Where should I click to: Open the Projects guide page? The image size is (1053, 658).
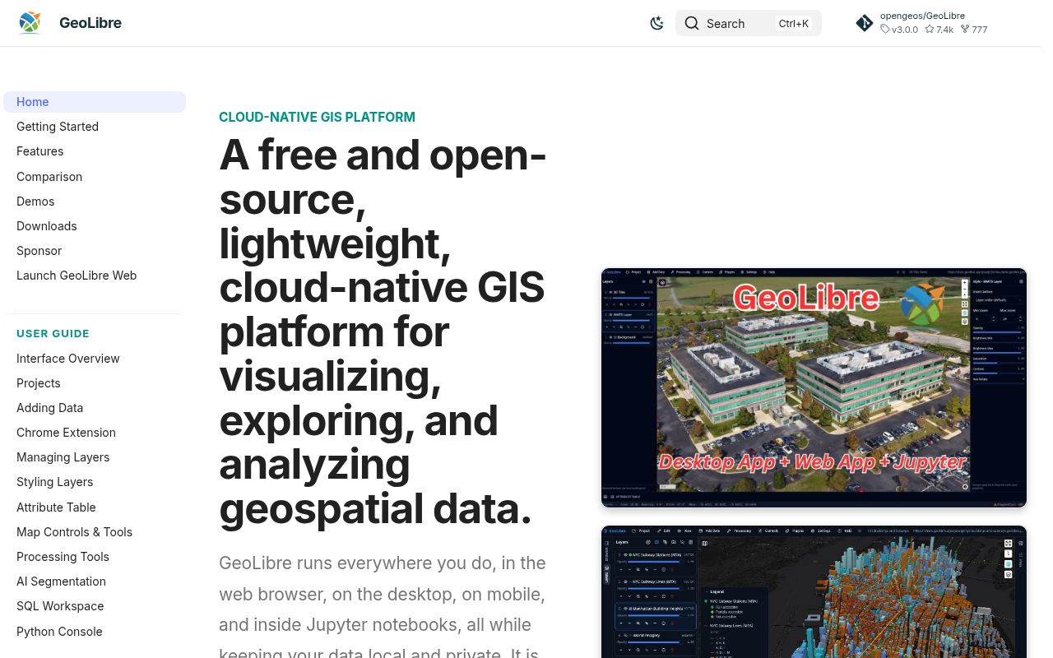tap(39, 383)
